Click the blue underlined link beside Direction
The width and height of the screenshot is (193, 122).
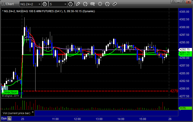(21, 93)
